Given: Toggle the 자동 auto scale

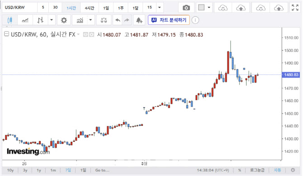Looking at the screenshot, I should [x=277, y=170].
